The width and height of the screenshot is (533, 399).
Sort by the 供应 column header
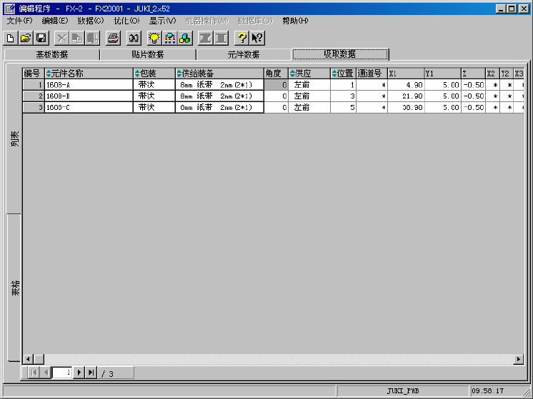[x=309, y=74]
